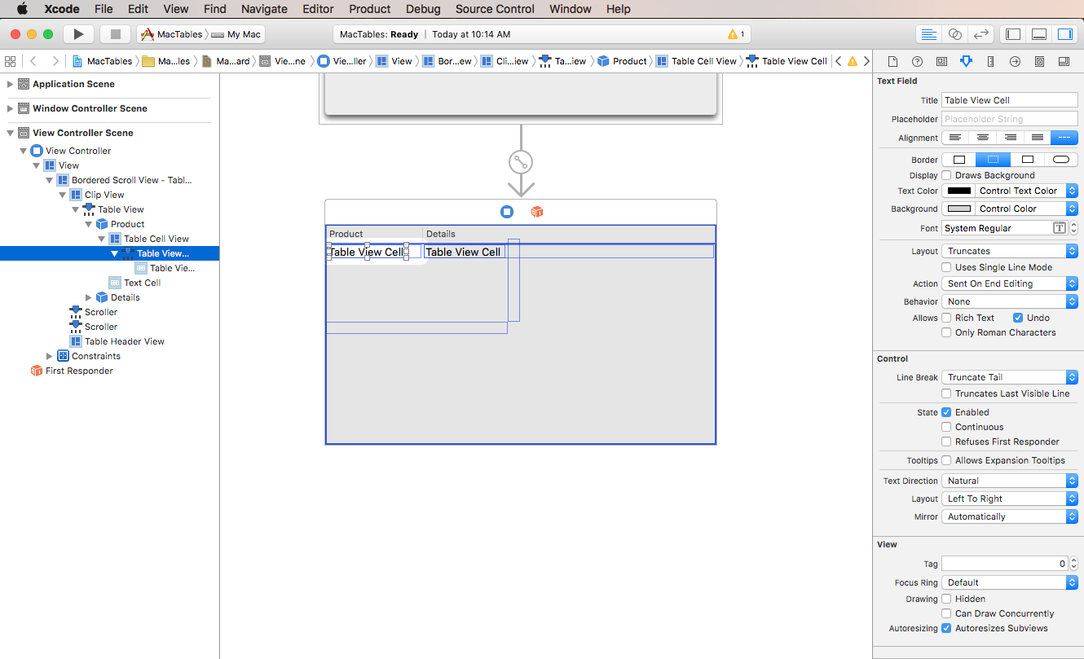Open the Quick Help inspector
Image resolution: width=1084 pixels, height=659 pixels.
[x=918, y=61]
